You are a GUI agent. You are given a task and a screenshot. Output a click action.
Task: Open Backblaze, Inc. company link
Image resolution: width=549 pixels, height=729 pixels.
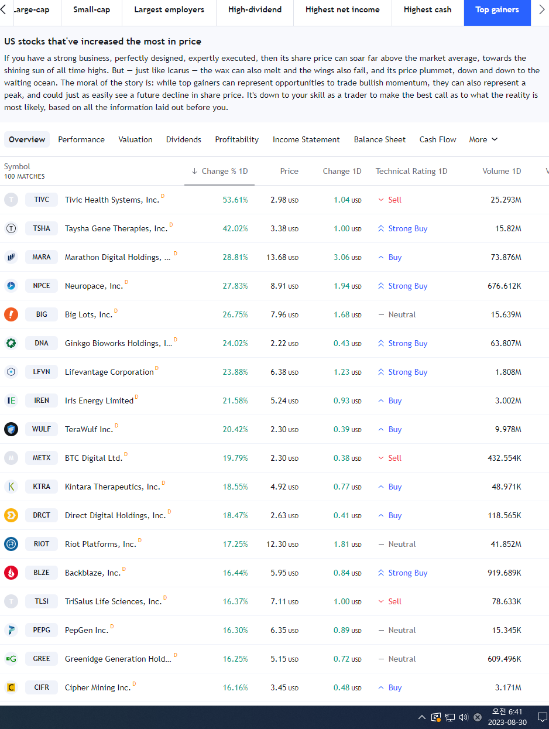click(x=92, y=573)
